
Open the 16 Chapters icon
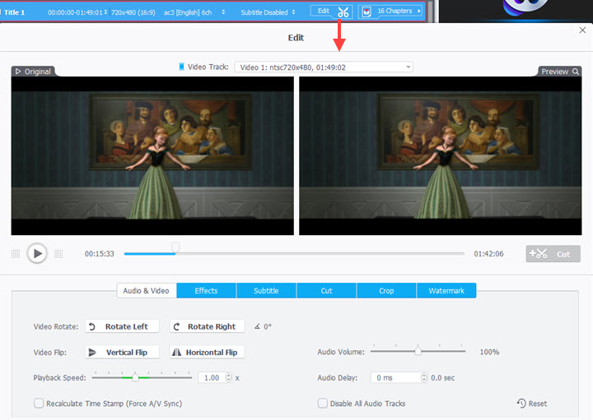pos(366,12)
